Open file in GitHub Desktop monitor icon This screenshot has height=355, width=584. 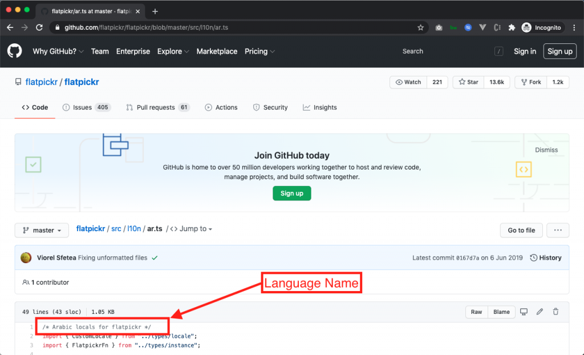(524, 312)
